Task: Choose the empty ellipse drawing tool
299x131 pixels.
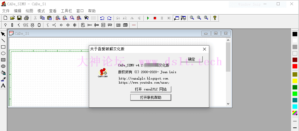Action: tap(3, 54)
